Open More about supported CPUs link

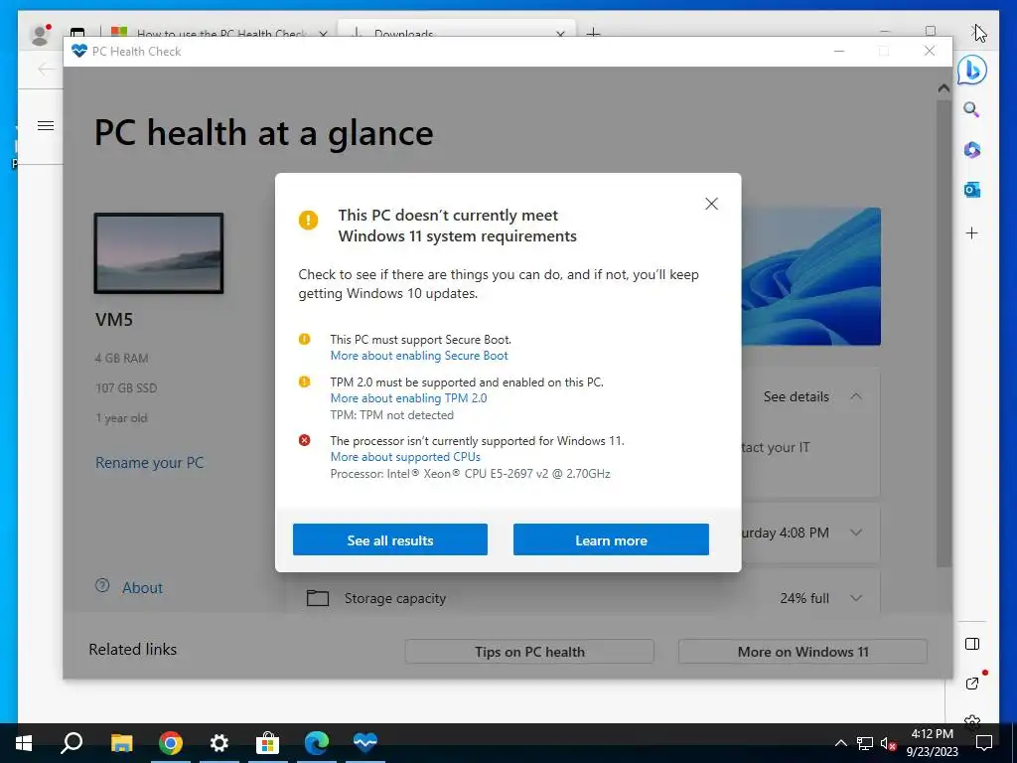coord(405,457)
